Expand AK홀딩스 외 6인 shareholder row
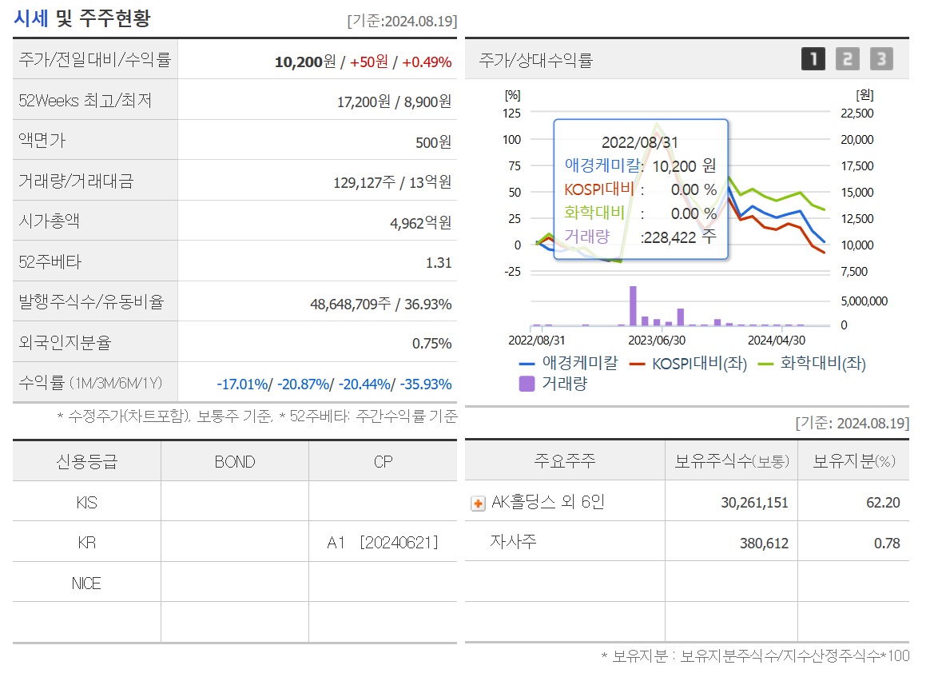This screenshot has width=926, height=697. pos(478,504)
